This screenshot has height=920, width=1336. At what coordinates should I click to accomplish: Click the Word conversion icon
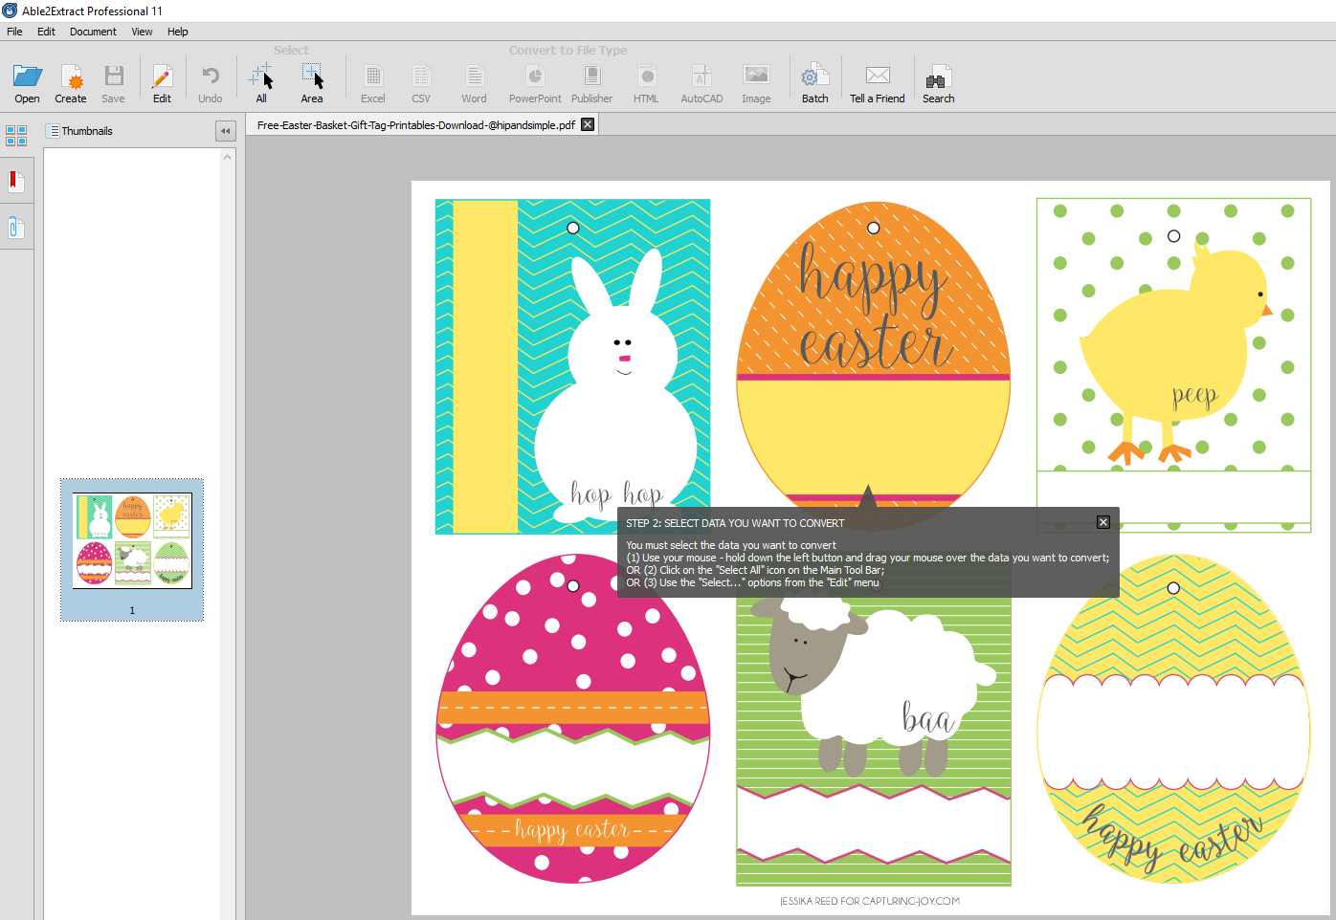point(474,83)
